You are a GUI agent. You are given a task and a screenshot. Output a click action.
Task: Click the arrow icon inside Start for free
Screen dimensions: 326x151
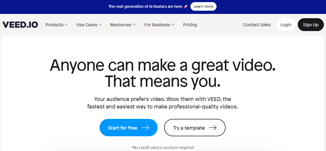(x=145, y=128)
